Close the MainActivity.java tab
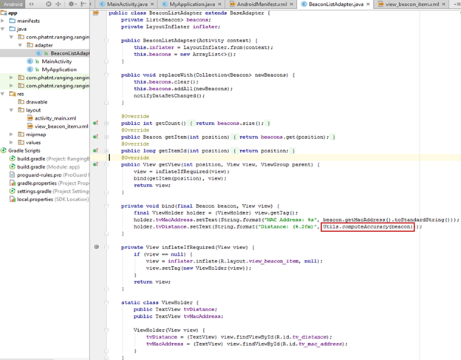This screenshot has width=461, height=360. click(152, 4)
